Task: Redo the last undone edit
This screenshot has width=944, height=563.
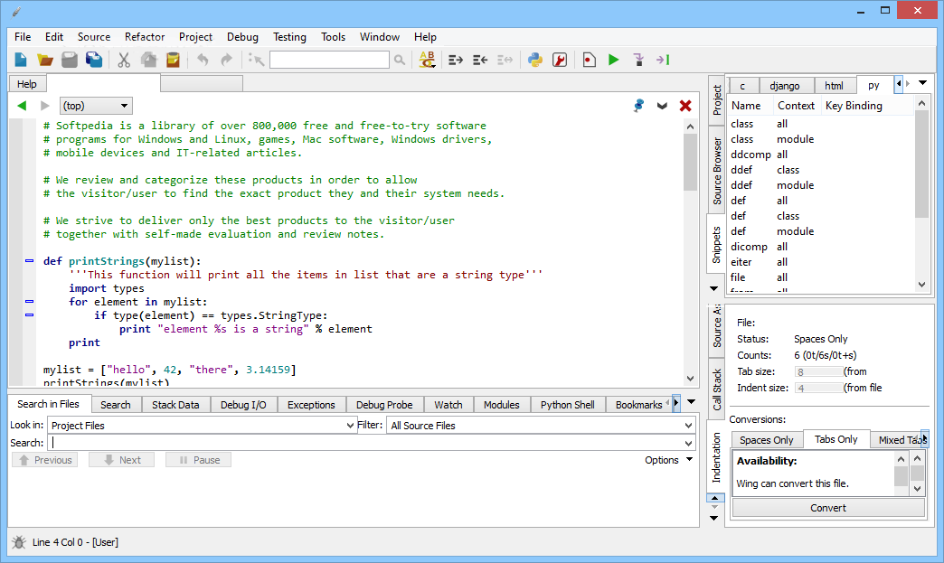Action: (x=226, y=60)
